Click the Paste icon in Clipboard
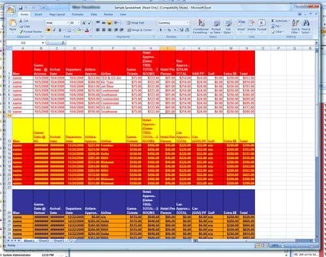The image size is (326, 257). pyautogui.click(x=12, y=23)
